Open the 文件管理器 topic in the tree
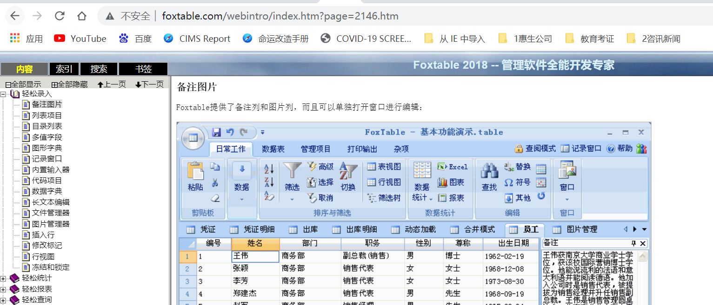The width and height of the screenshot is (713, 305). click(51, 213)
